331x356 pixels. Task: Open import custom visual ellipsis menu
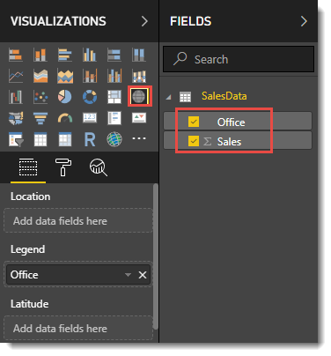139,138
